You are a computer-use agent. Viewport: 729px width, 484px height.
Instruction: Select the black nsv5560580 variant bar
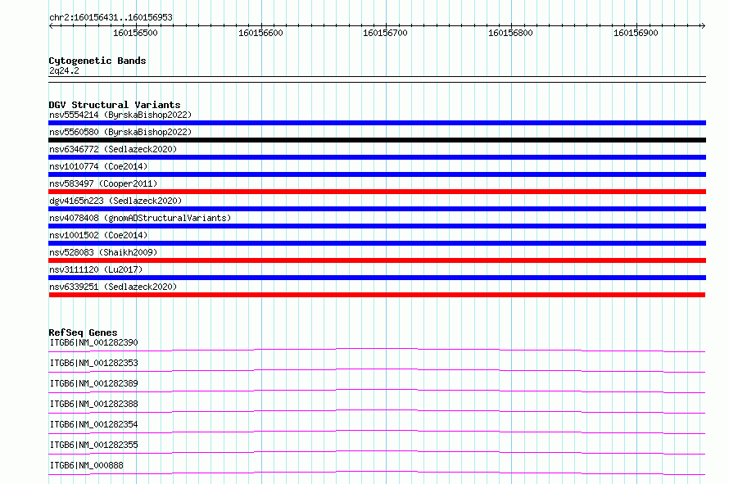click(377, 140)
